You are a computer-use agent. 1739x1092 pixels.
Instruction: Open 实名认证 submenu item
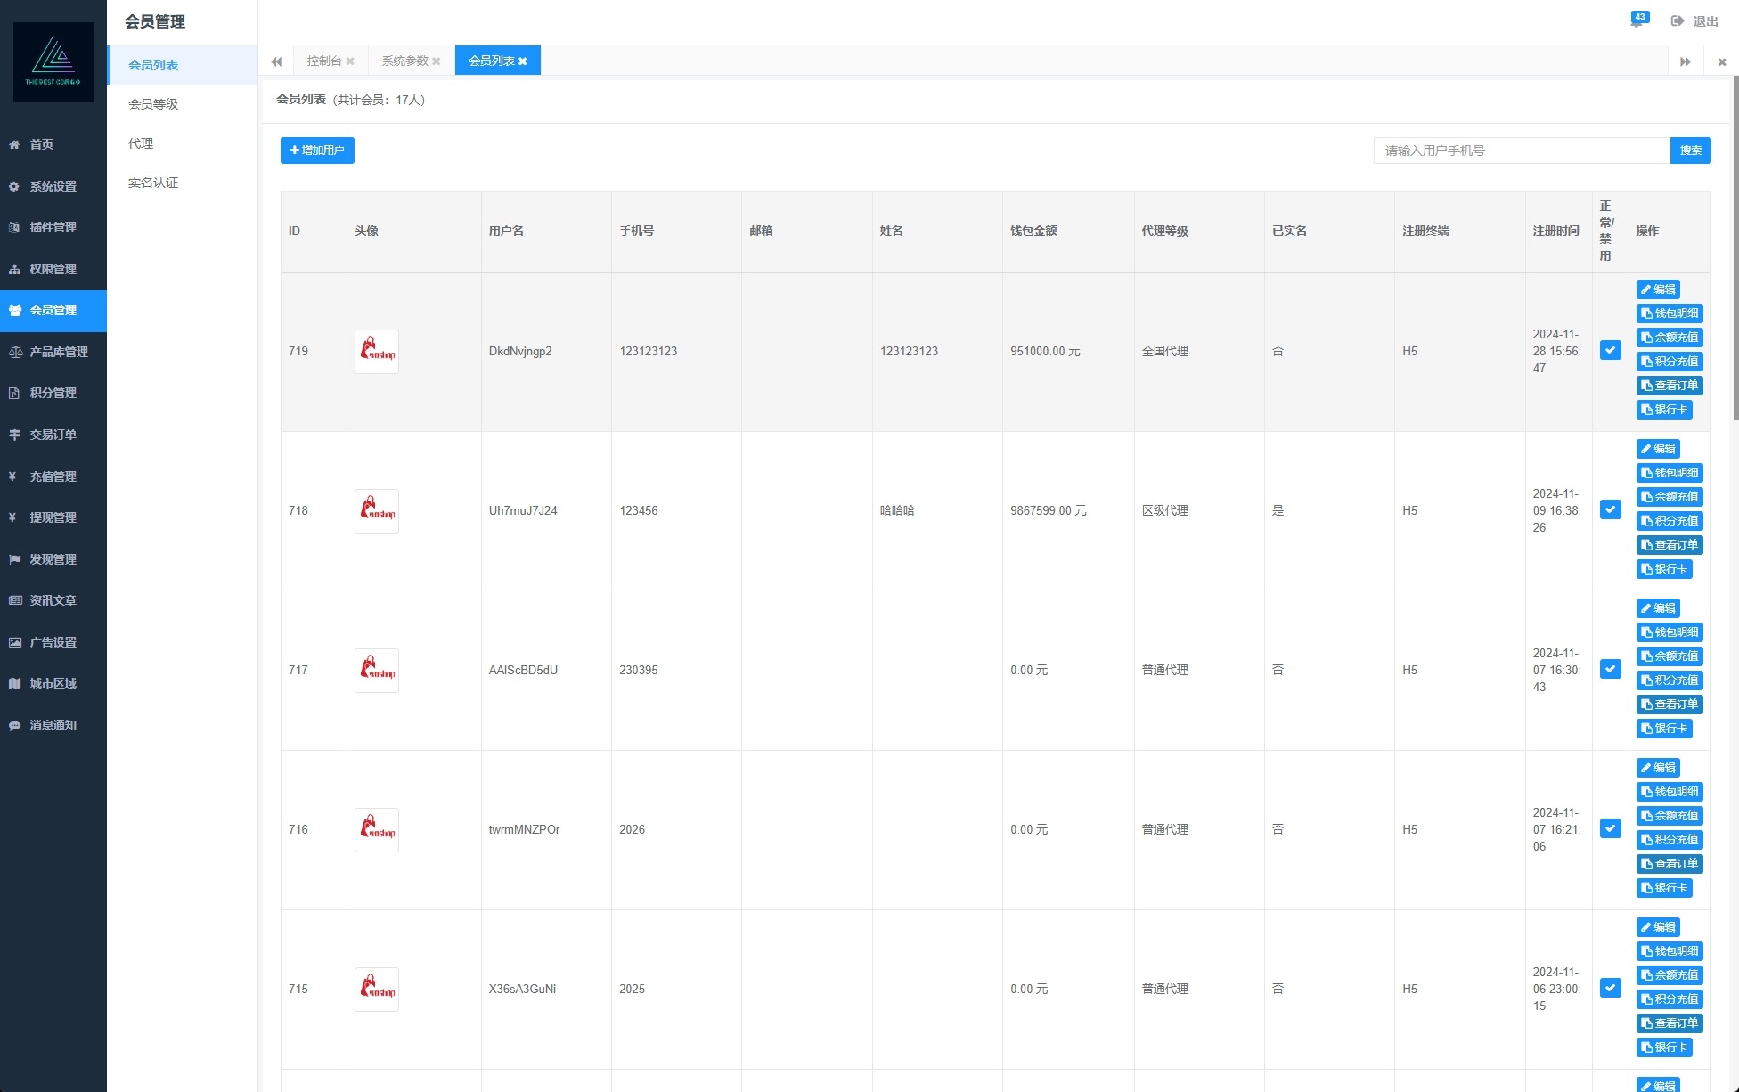153,183
